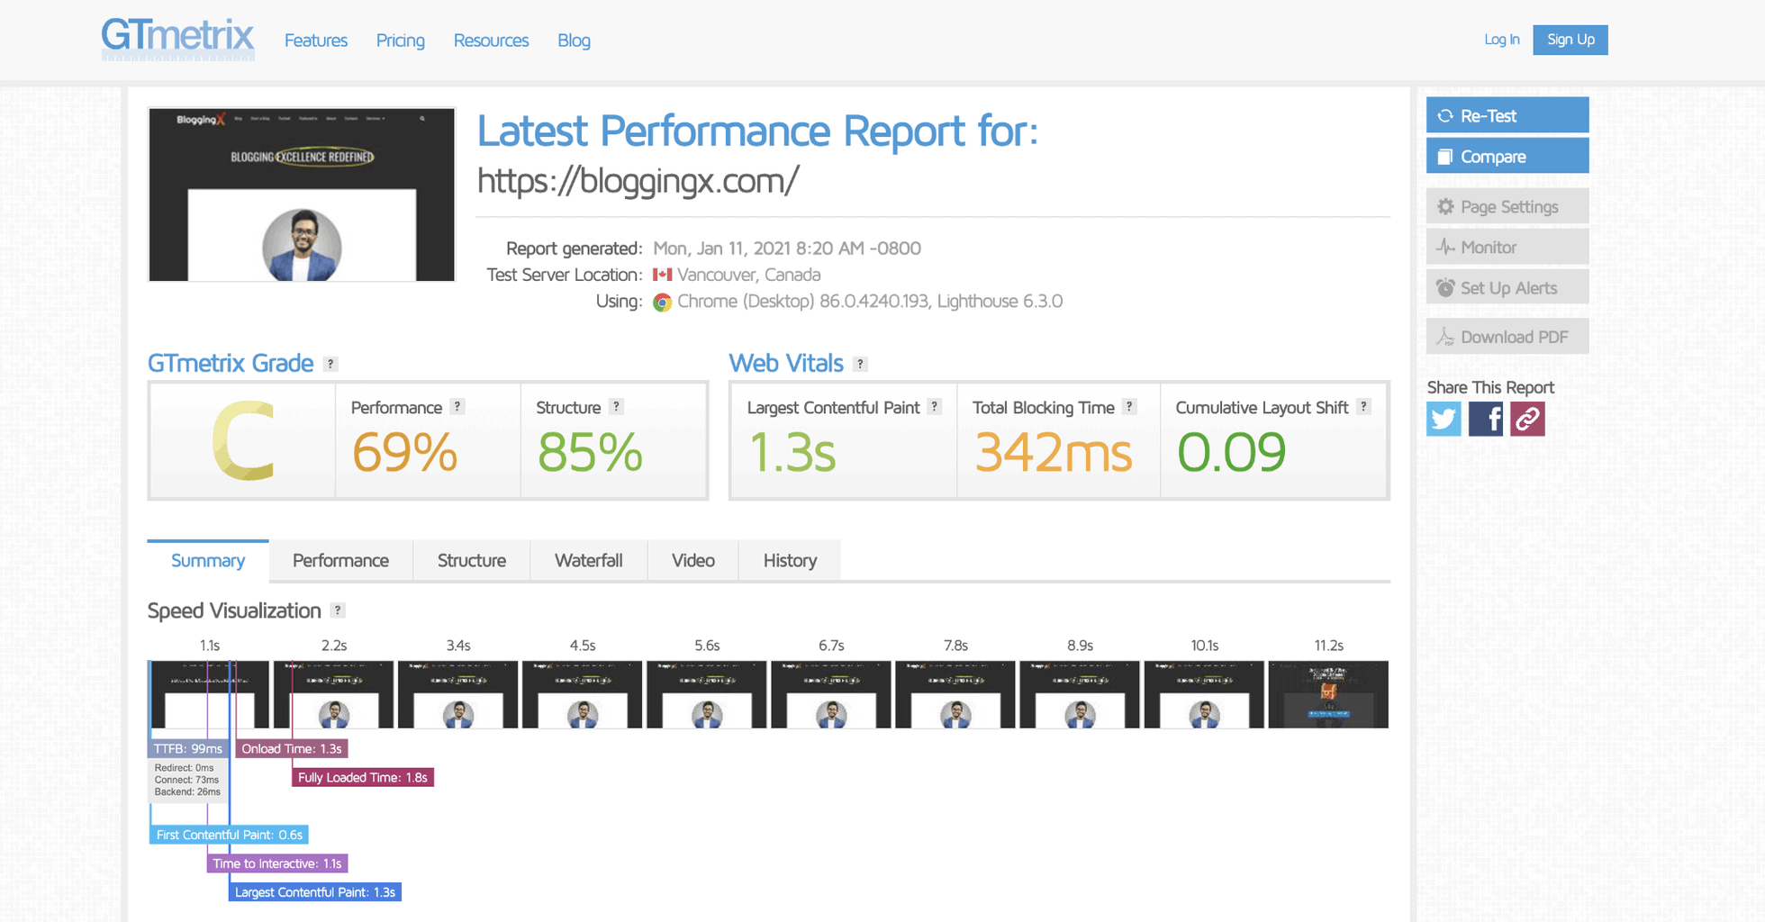Screen dimensions: 1765x922
Task: Select the 11.2s filmstrip frame
Action: click(x=1328, y=694)
